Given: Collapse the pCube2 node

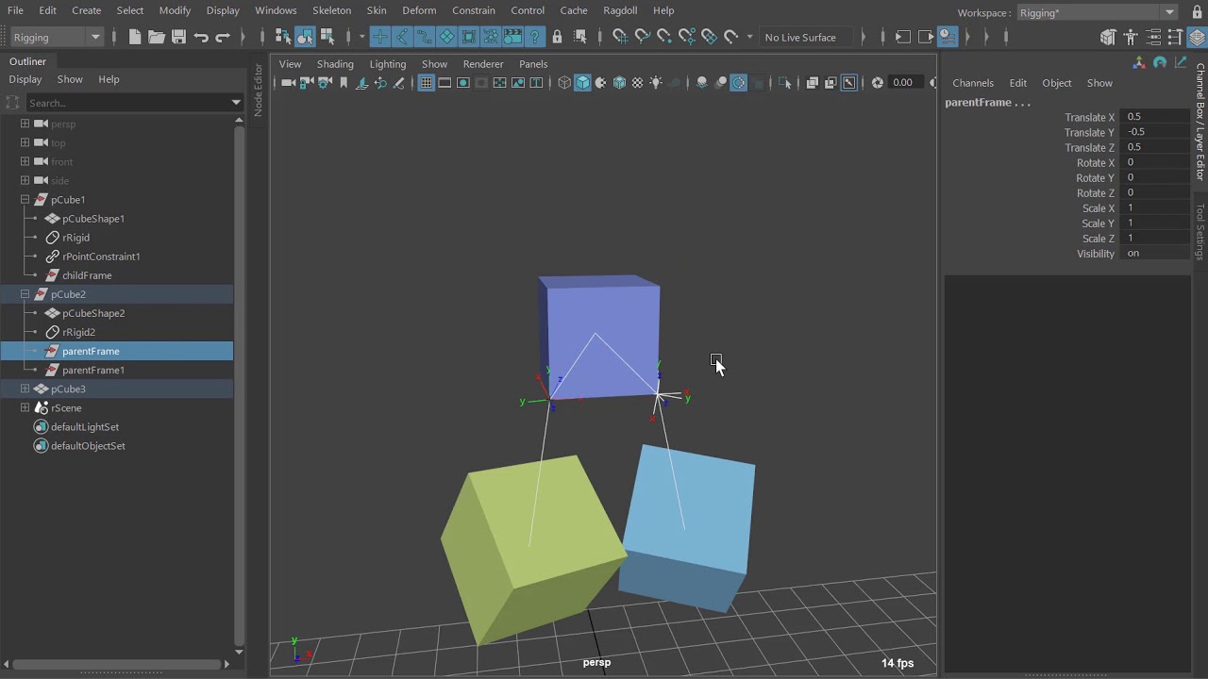Looking at the screenshot, I should point(25,294).
